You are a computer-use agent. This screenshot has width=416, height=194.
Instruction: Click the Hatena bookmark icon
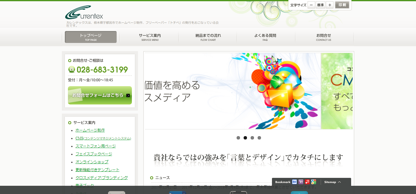pos(294,182)
